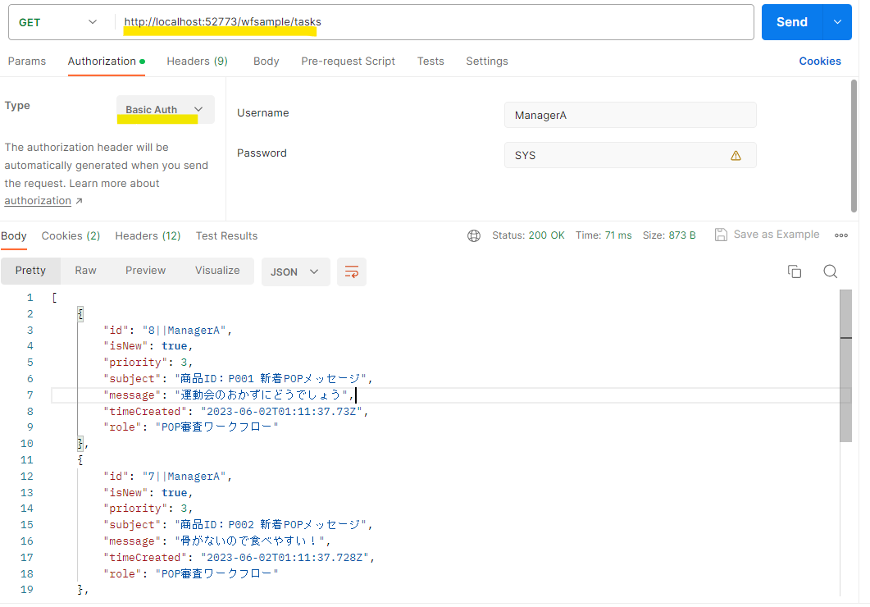870x607 pixels.
Task: View the Test Results tab
Action: 226,235
